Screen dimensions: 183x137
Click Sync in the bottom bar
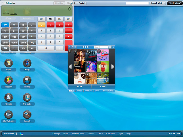tap(121, 134)
